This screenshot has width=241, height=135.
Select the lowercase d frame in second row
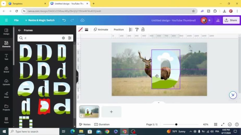pyautogui.click(x=62, y=71)
